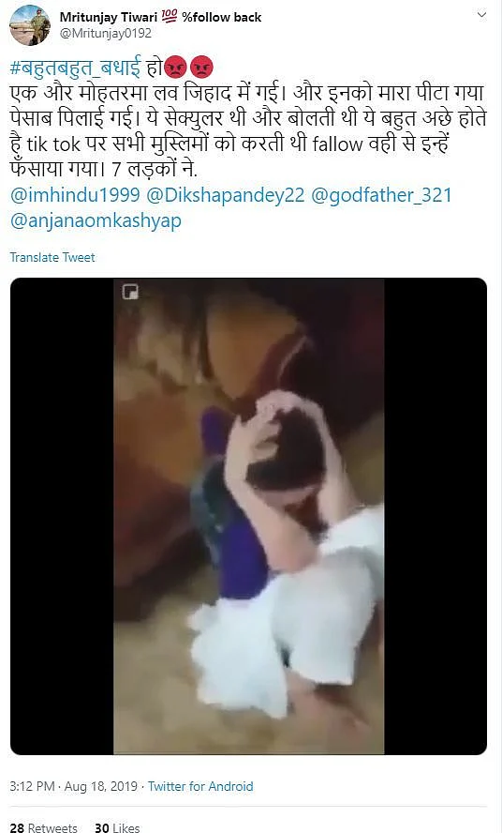This screenshot has height=833, width=502.
Task: Open the #बहुतबहुत_बधाई hashtag
Action: coord(75,68)
